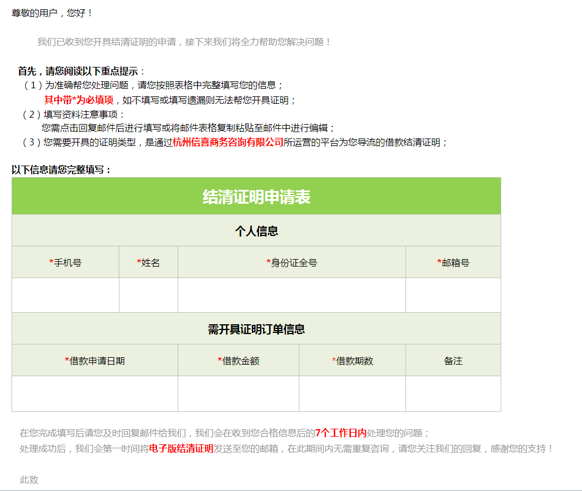The height and width of the screenshot is (491, 582).
Task: Click the *借款申请日期 column header
Action: pyautogui.click(x=95, y=360)
